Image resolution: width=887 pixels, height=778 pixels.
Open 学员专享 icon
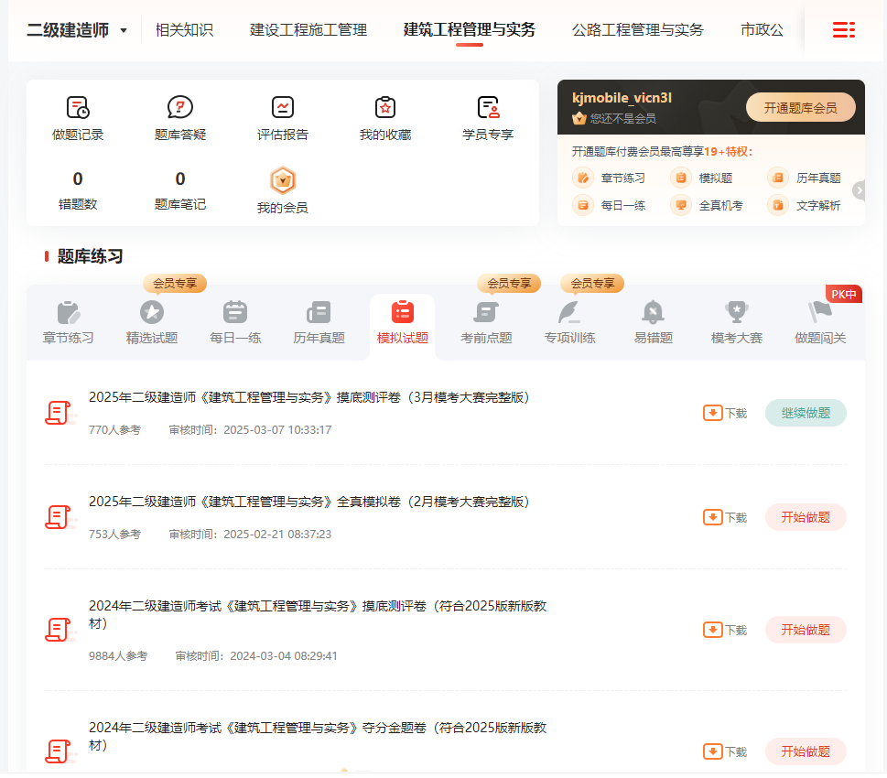pyautogui.click(x=488, y=107)
